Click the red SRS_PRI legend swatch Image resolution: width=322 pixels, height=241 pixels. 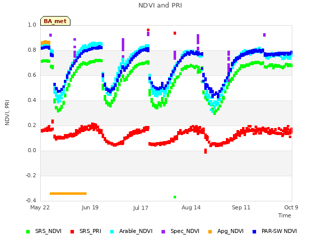tap(72, 231)
